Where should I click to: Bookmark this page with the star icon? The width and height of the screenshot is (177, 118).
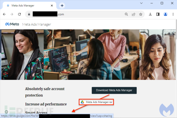pyautogui.click(x=141, y=14)
